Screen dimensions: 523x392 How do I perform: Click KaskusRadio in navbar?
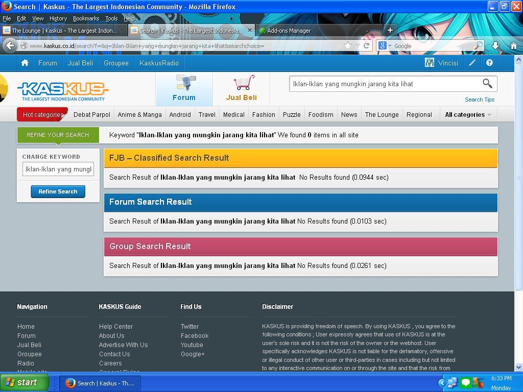click(x=159, y=63)
